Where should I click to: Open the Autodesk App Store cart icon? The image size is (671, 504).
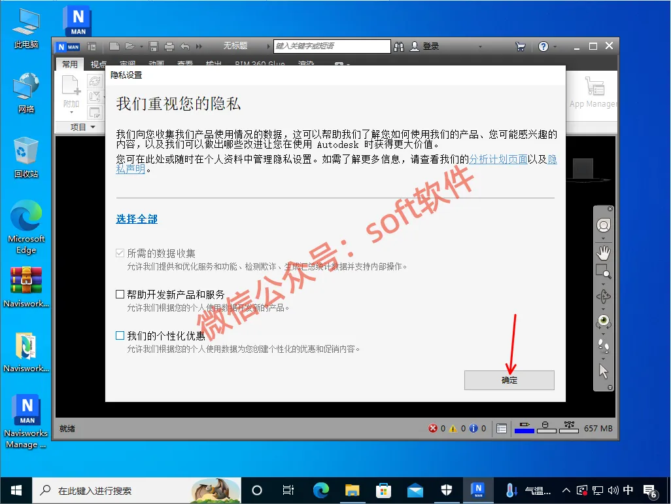coord(521,46)
